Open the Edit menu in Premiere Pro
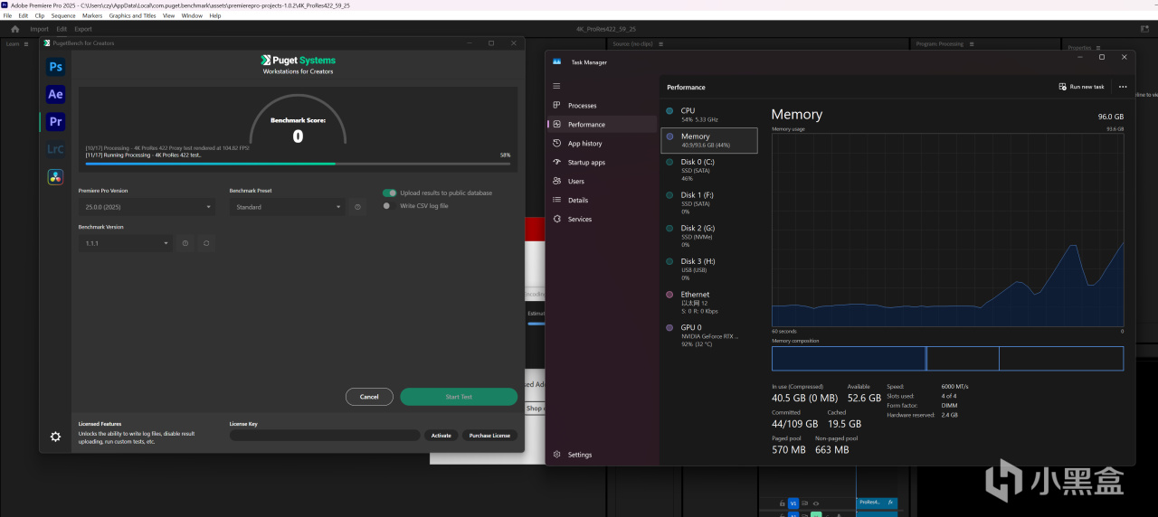 (24, 15)
